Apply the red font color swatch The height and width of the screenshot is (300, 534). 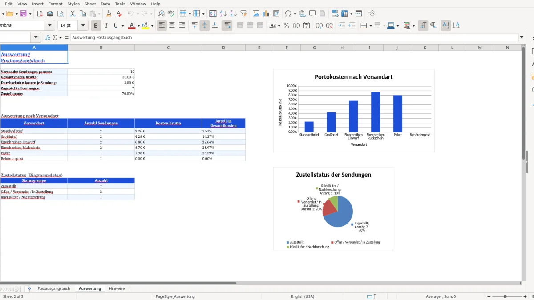(x=131, y=26)
